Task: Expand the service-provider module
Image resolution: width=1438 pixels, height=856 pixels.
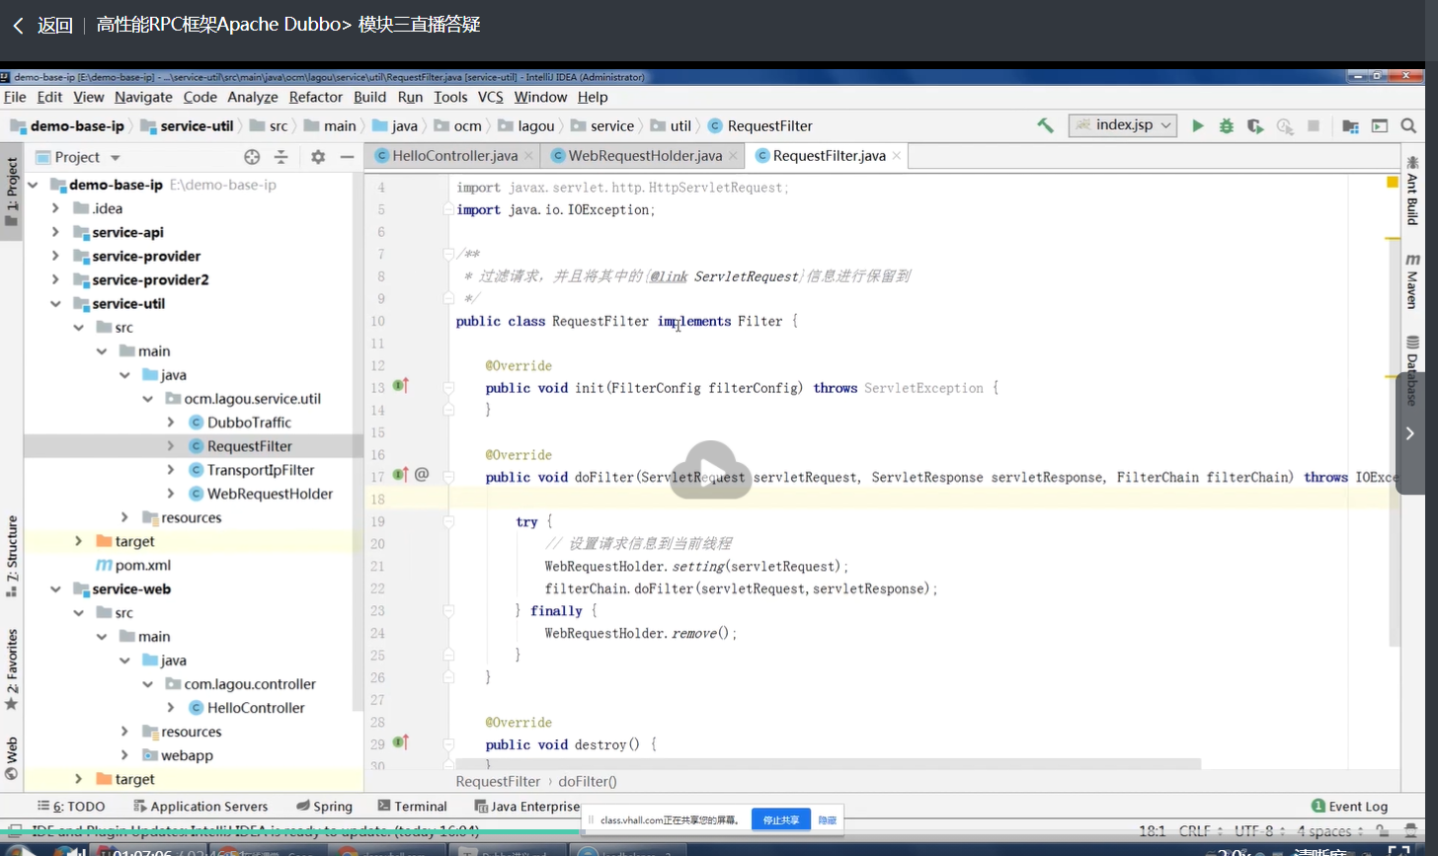Action: (x=55, y=256)
